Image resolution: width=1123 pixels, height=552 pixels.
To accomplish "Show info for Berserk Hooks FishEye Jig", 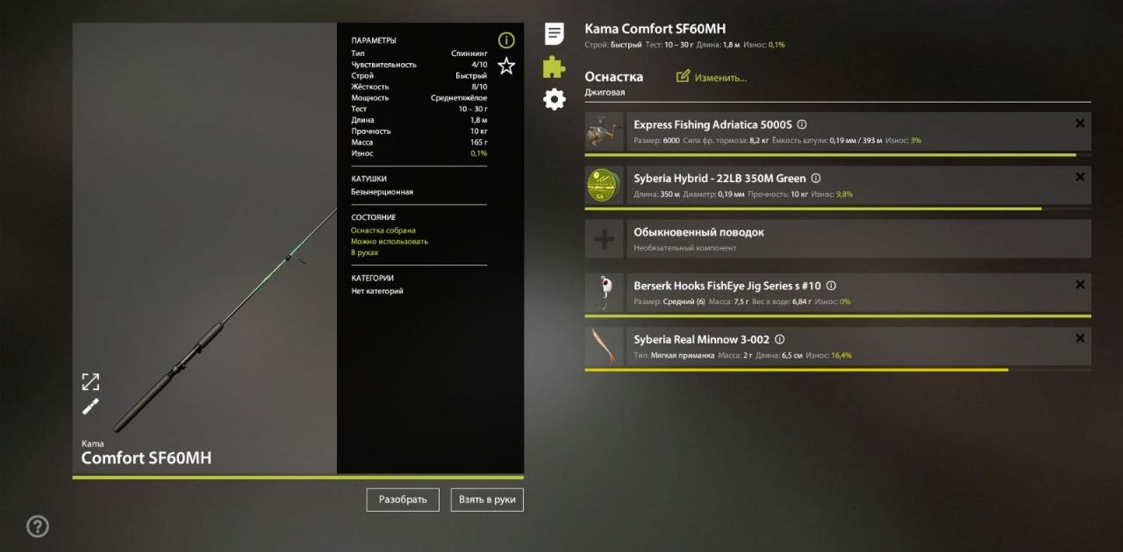I will [832, 286].
